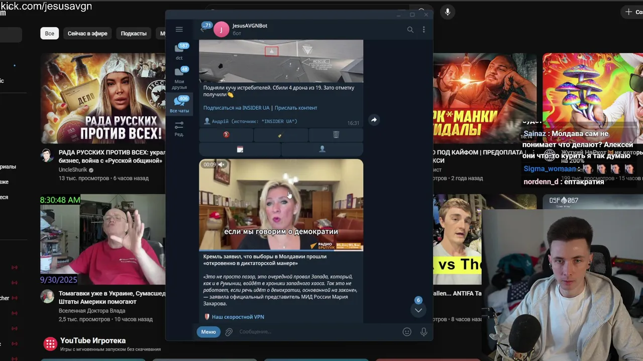643x361 pixels.
Task: Open emoji picker in Telegram
Action: (407, 332)
